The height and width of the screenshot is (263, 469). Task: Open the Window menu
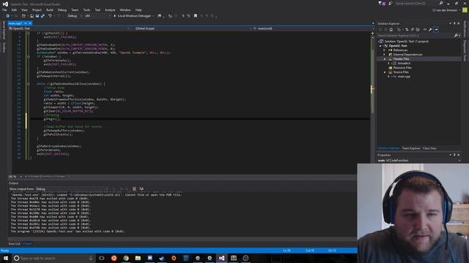(125, 9)
